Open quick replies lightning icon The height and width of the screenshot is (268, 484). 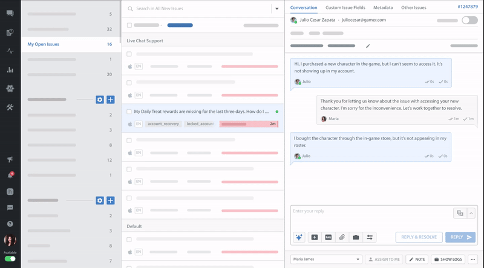coord(315,237)
